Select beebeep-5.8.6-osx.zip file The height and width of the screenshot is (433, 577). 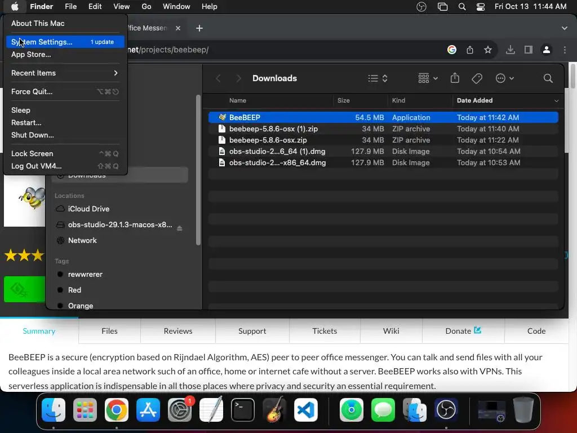point(383,140)
